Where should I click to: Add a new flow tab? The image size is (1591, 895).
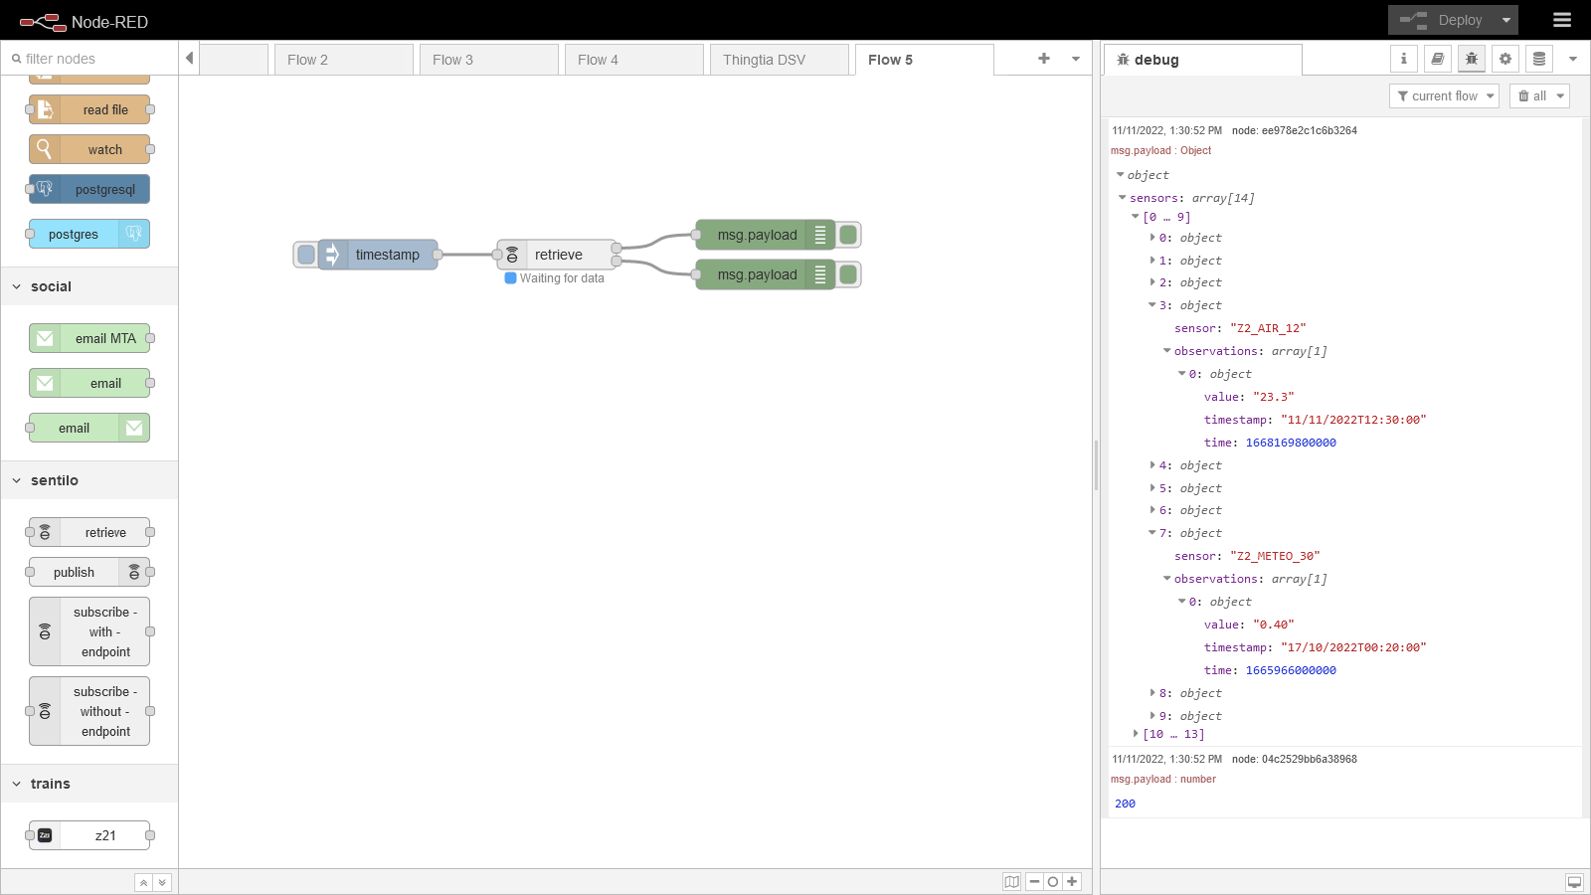click(1044, 59)
